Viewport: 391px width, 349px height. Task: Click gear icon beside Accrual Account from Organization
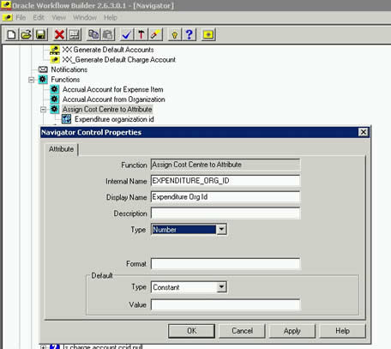55,99
